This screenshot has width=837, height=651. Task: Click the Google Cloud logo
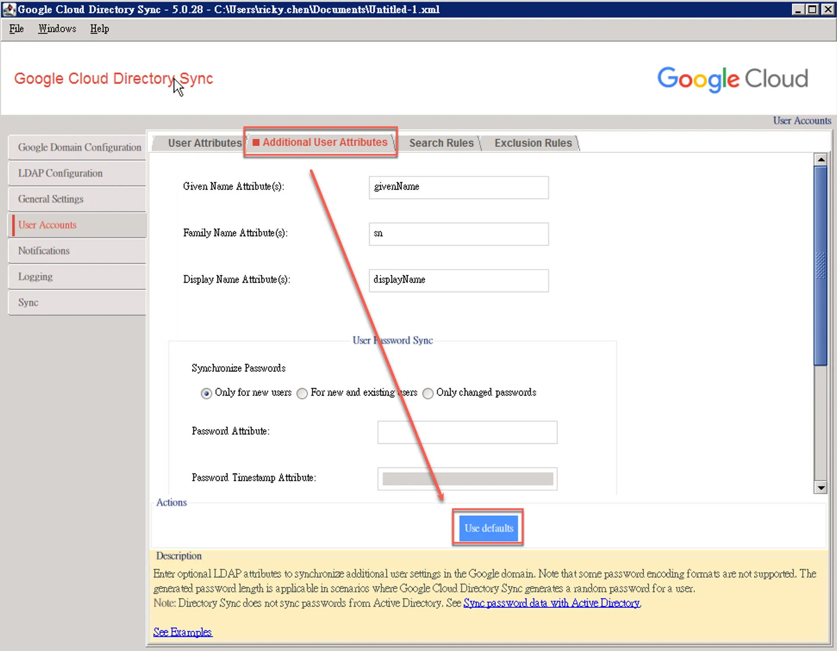click(x=733, y=79)
